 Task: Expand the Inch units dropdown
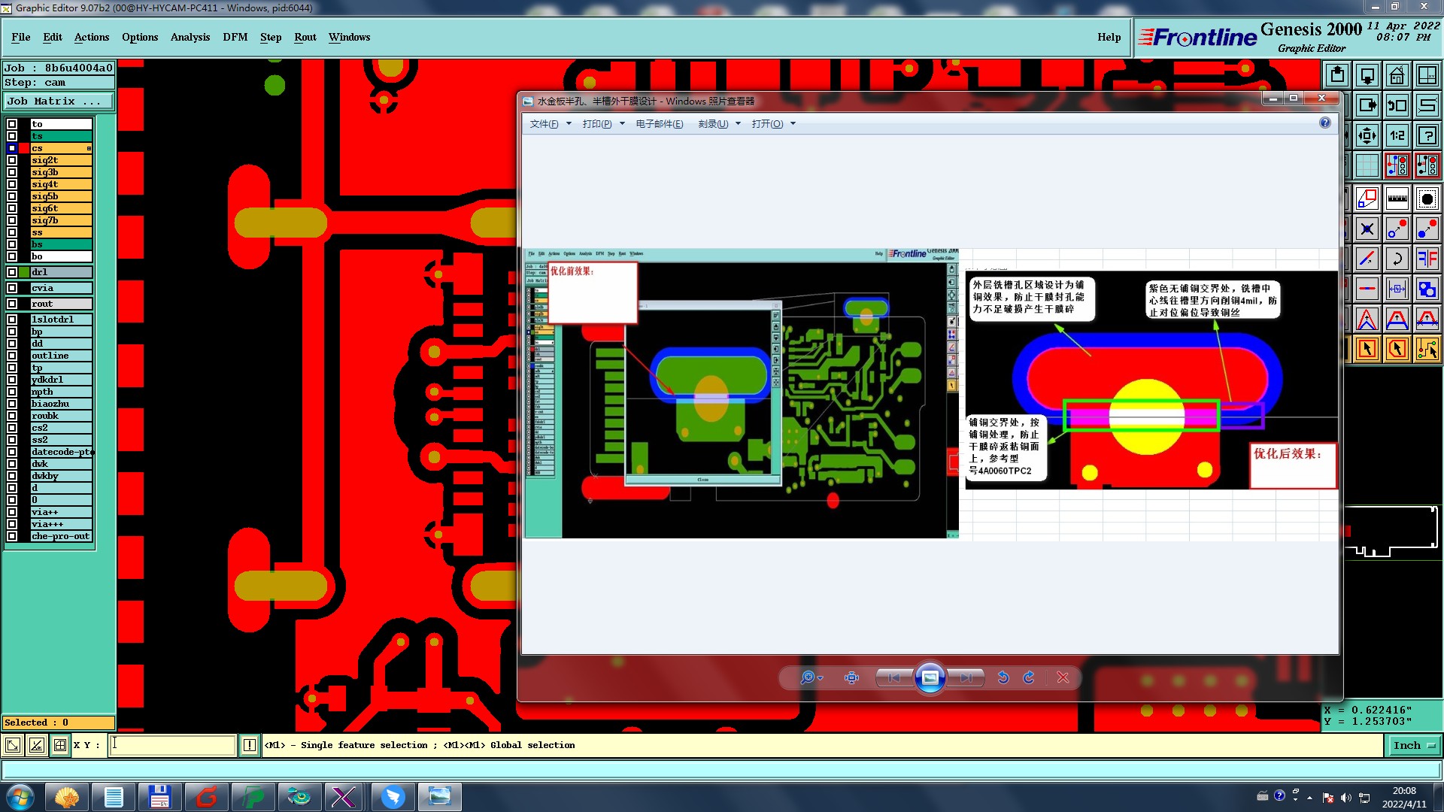tap(1415, 745)
